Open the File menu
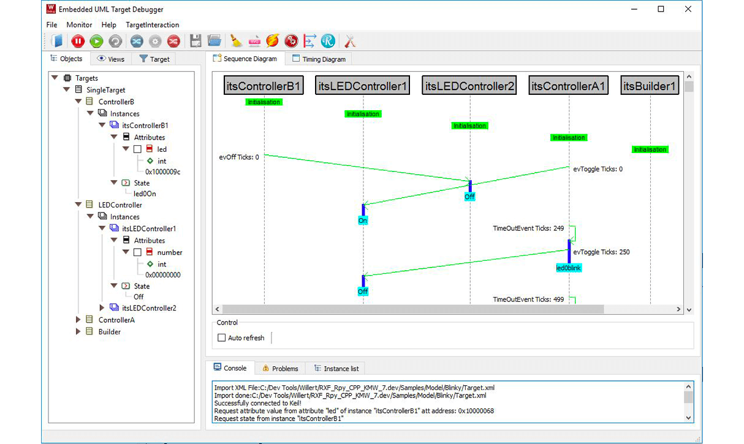 click(51, 24)
